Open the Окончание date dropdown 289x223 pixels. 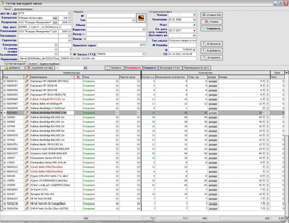(195, 19)
